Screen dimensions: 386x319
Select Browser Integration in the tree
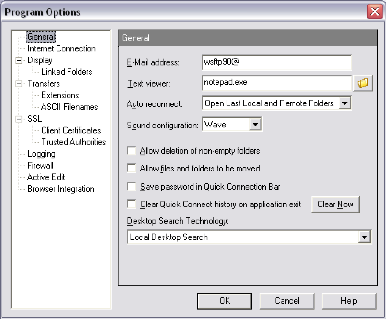click(x=61, y=189)
